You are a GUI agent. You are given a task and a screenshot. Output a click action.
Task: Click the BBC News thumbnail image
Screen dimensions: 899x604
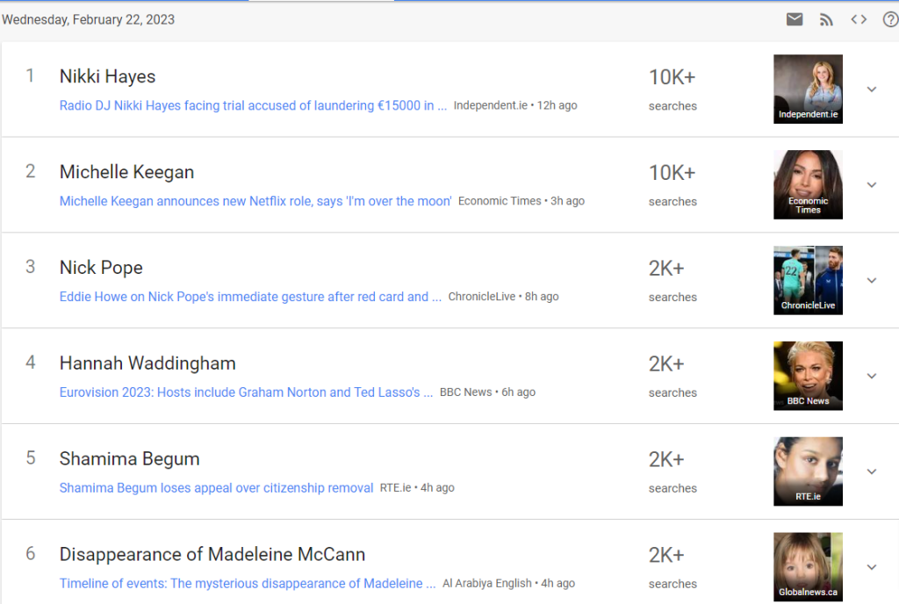[808, 376]
